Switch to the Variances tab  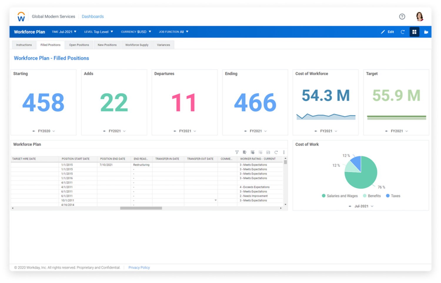coord(163,45)
